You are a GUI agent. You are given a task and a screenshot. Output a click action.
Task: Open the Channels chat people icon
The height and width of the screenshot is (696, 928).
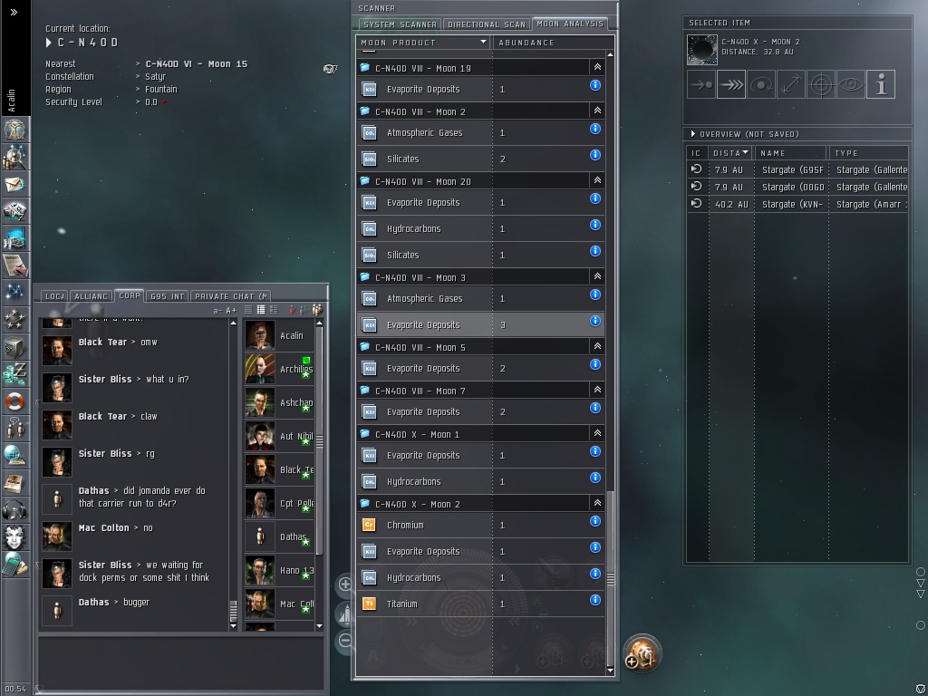tap(14, 428)
